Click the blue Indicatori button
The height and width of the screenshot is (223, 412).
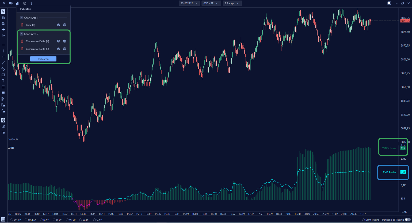(x=43, y=59)
